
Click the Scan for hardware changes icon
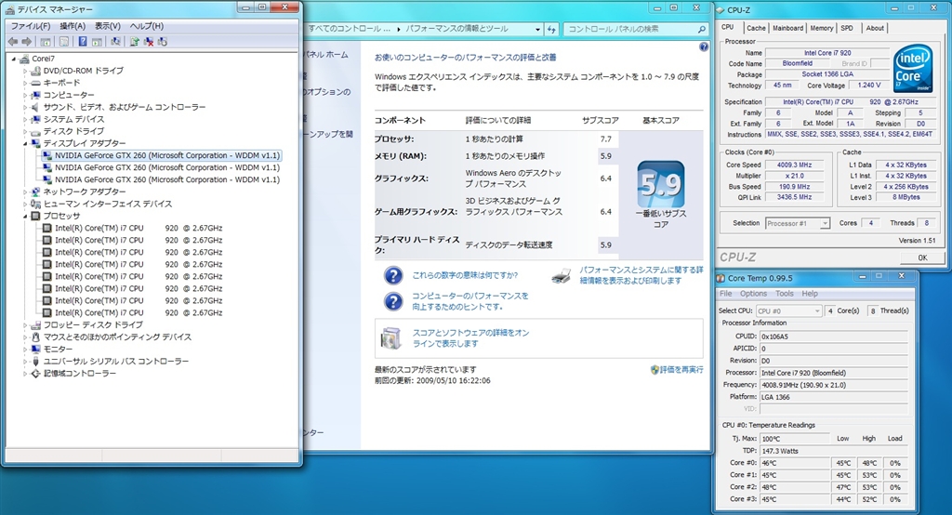coord(115,41)
